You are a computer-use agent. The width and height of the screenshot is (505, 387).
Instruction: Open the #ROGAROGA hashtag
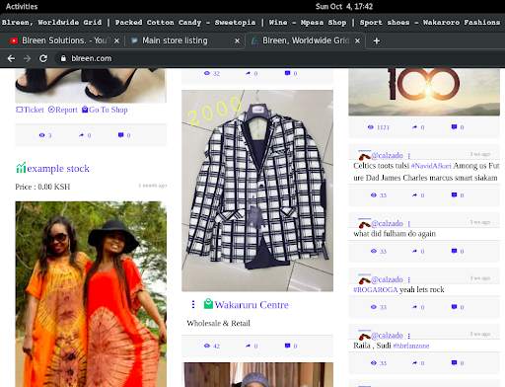(376, 290)
